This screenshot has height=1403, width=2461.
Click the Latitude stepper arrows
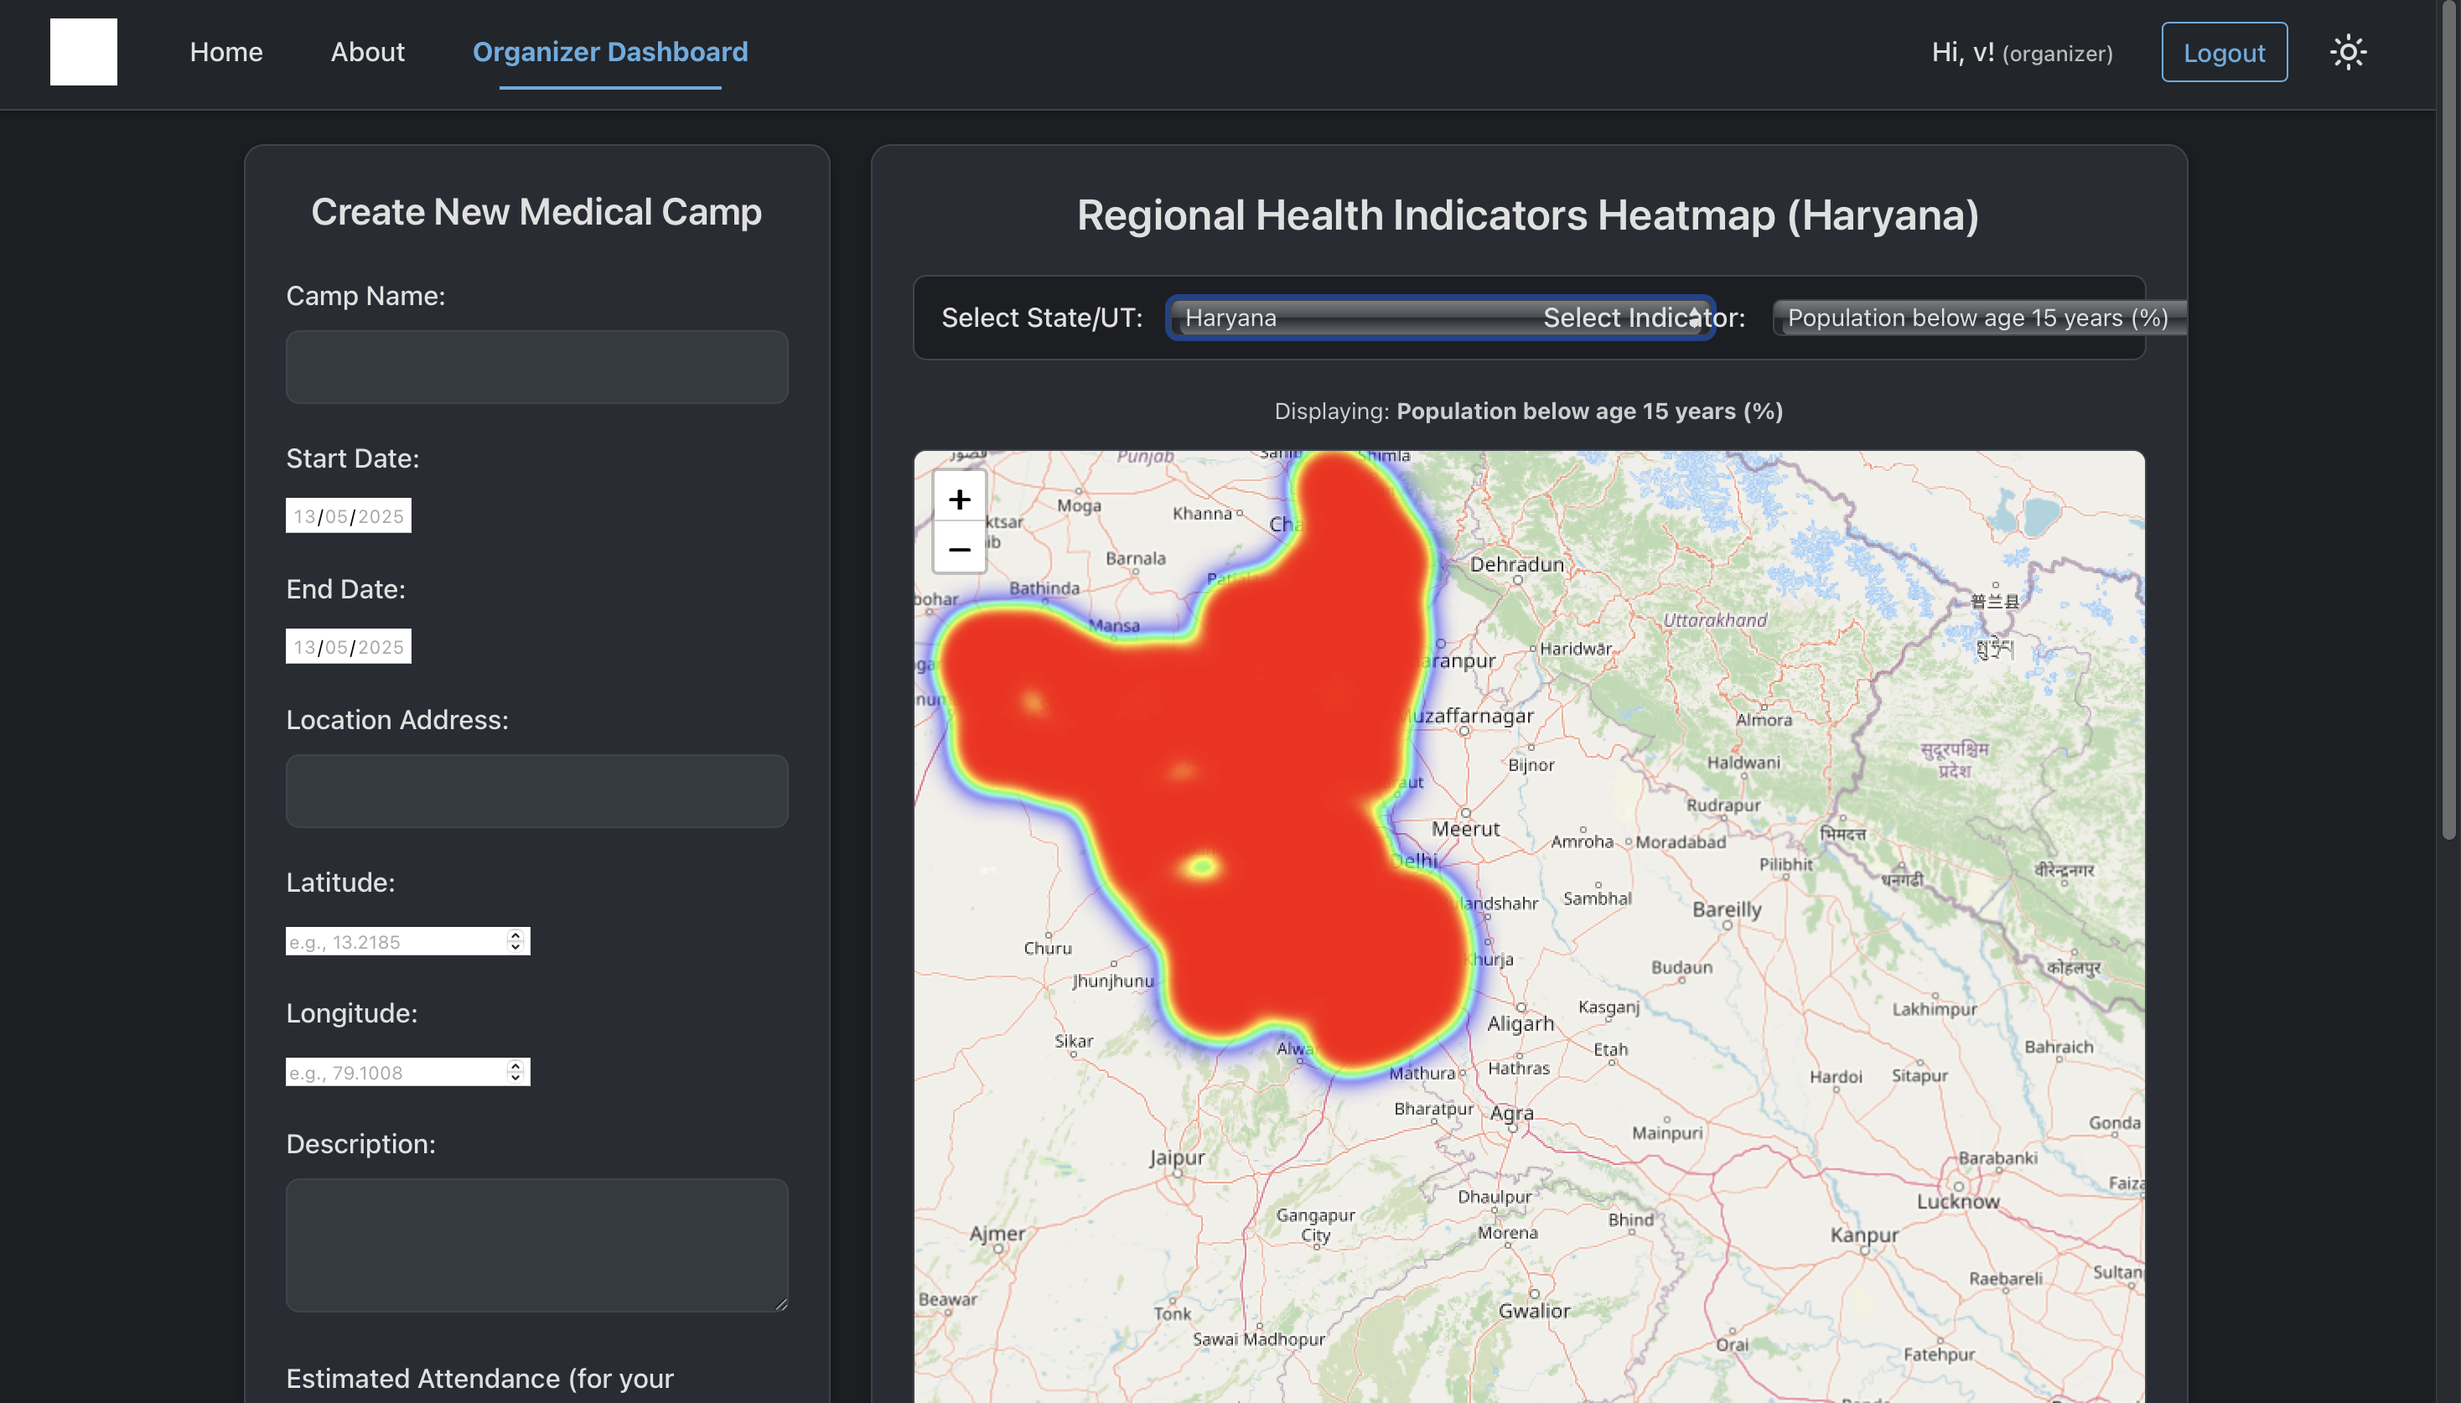coord(516,941)
